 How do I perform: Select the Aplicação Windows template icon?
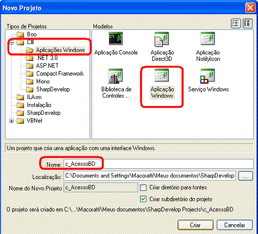[161, 75]
